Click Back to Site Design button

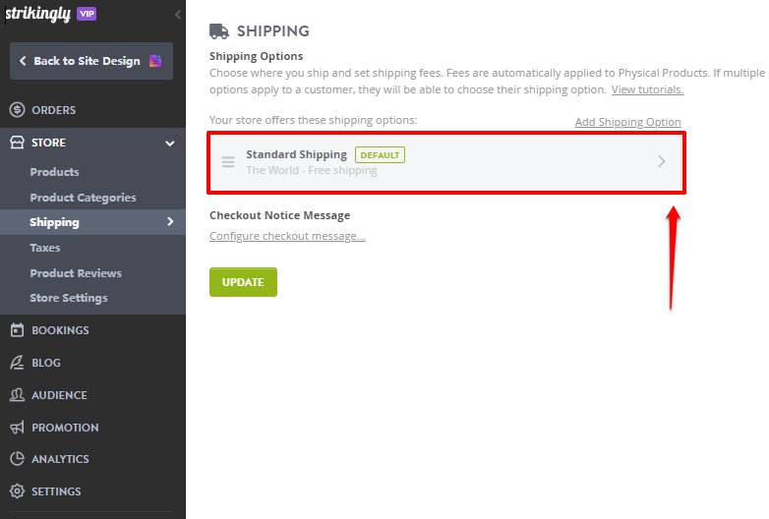click(91, 61)
